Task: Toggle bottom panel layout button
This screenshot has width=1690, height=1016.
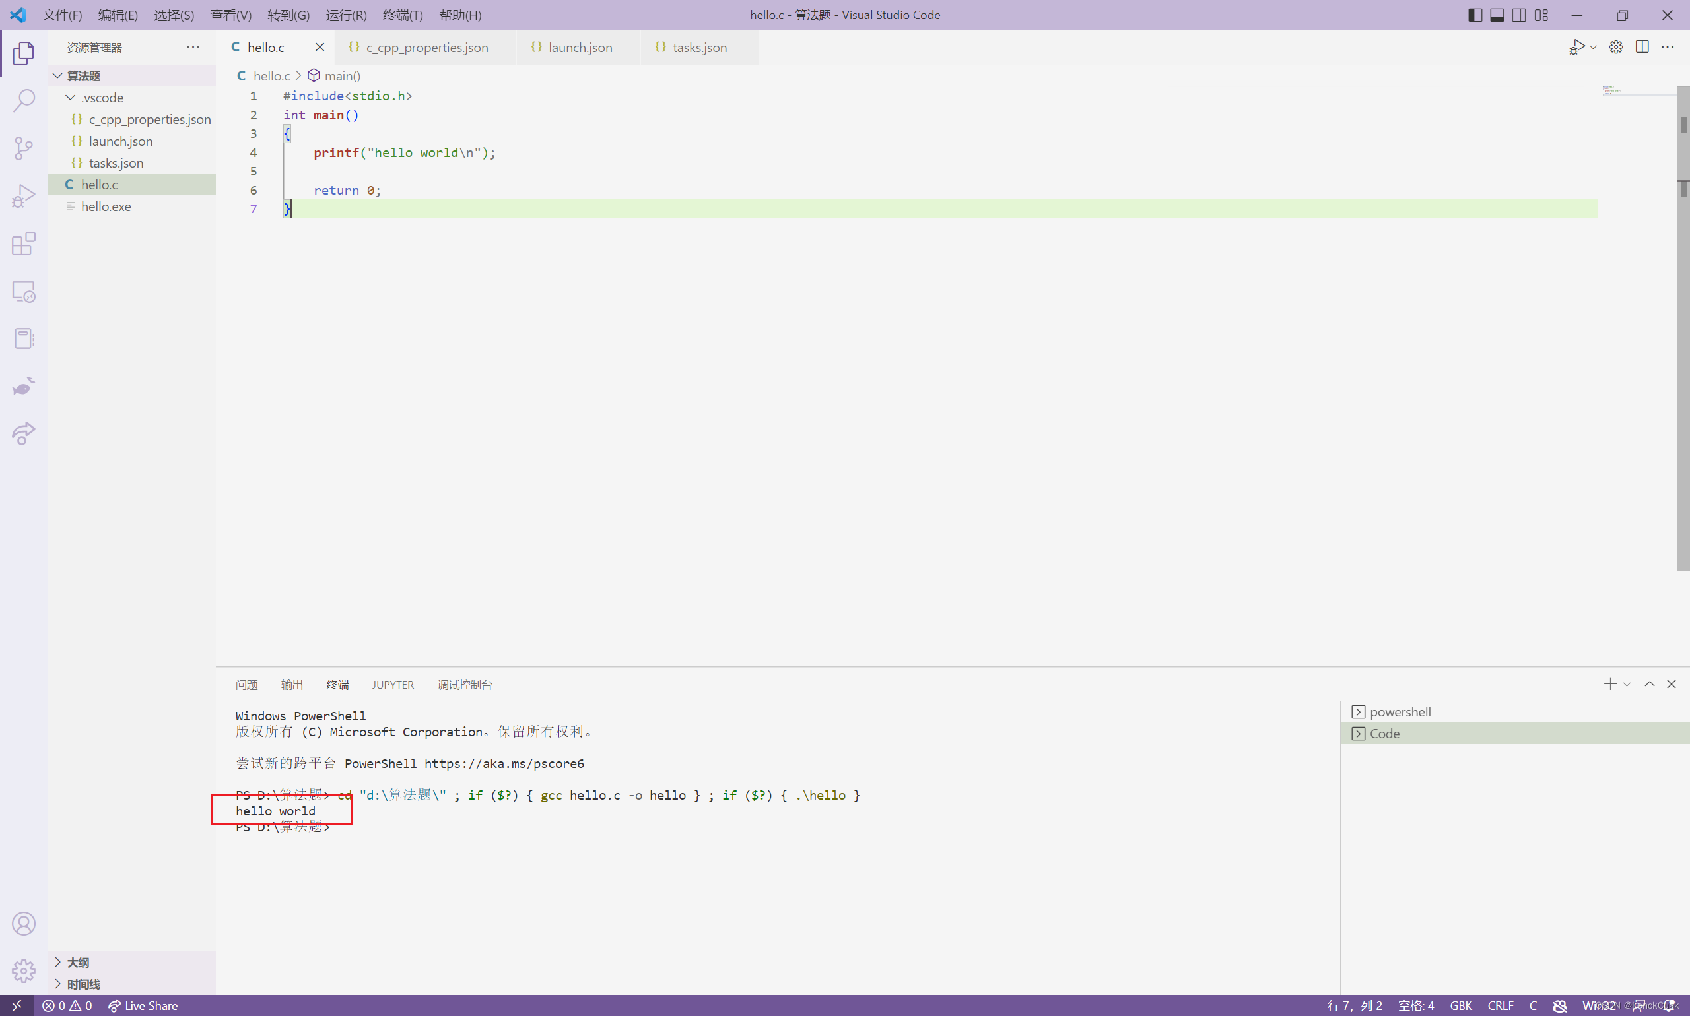Action: click(1497, 15)
